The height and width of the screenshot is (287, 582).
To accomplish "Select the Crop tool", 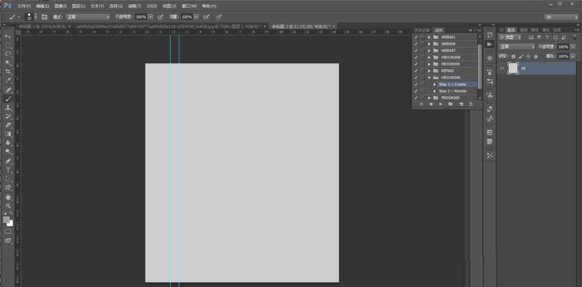I will [8, 72].
